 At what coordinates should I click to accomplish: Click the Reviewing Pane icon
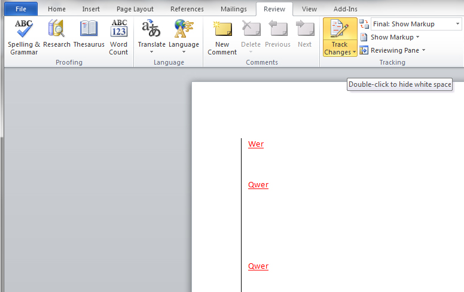coord(364,50)
